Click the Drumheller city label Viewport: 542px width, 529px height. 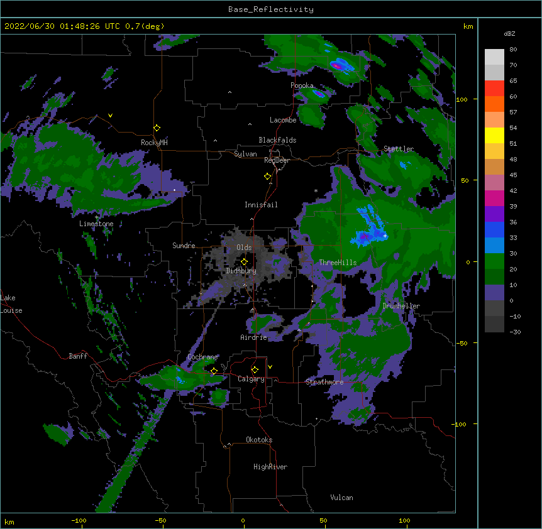coord(401,306)
